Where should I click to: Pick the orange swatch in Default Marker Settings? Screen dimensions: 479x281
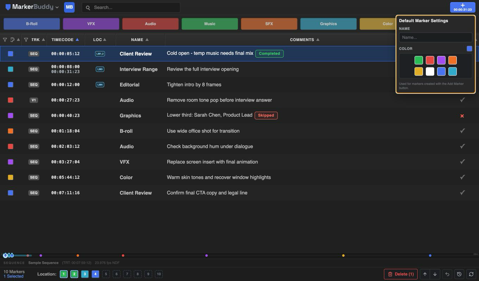point(453,60)
